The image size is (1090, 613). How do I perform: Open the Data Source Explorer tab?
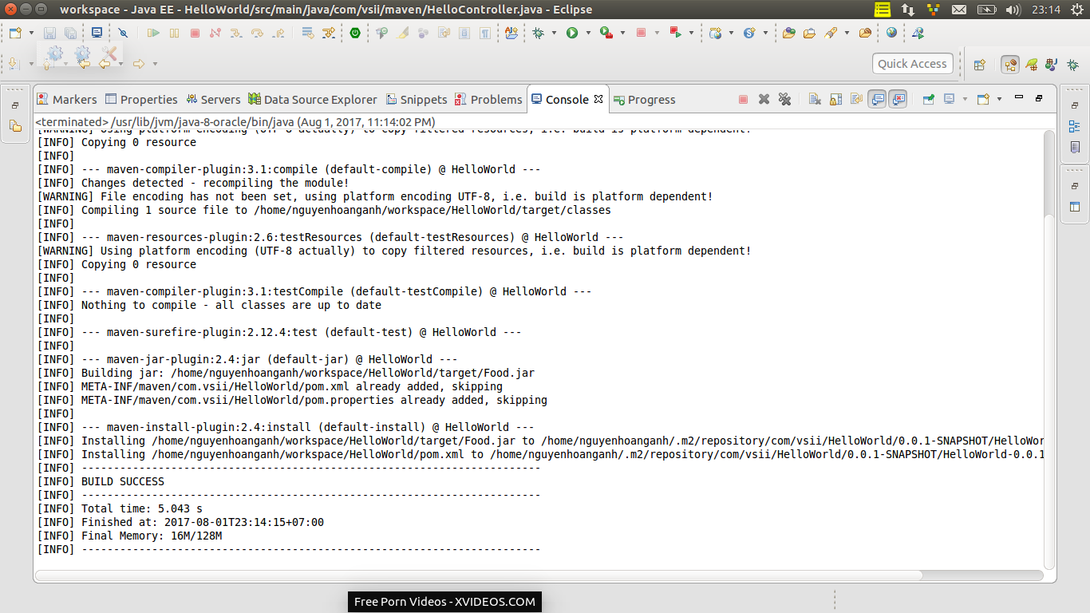312,99
